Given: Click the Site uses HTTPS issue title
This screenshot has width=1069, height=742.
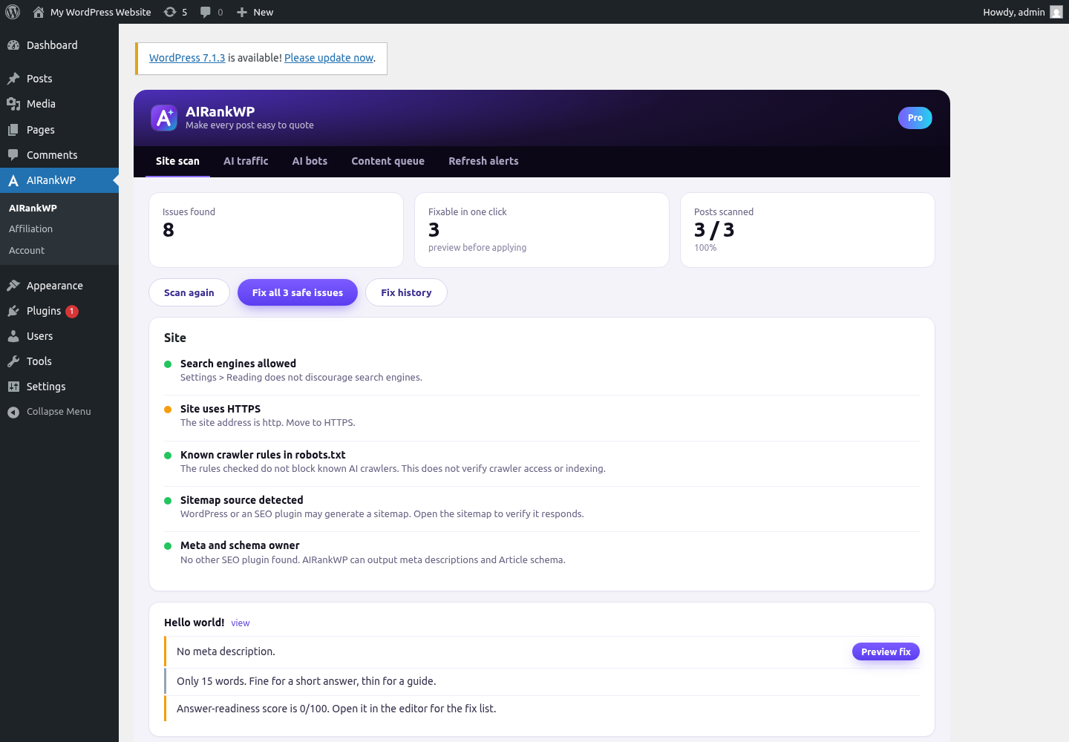Looking at the screenshot, I should pos(220,409).
